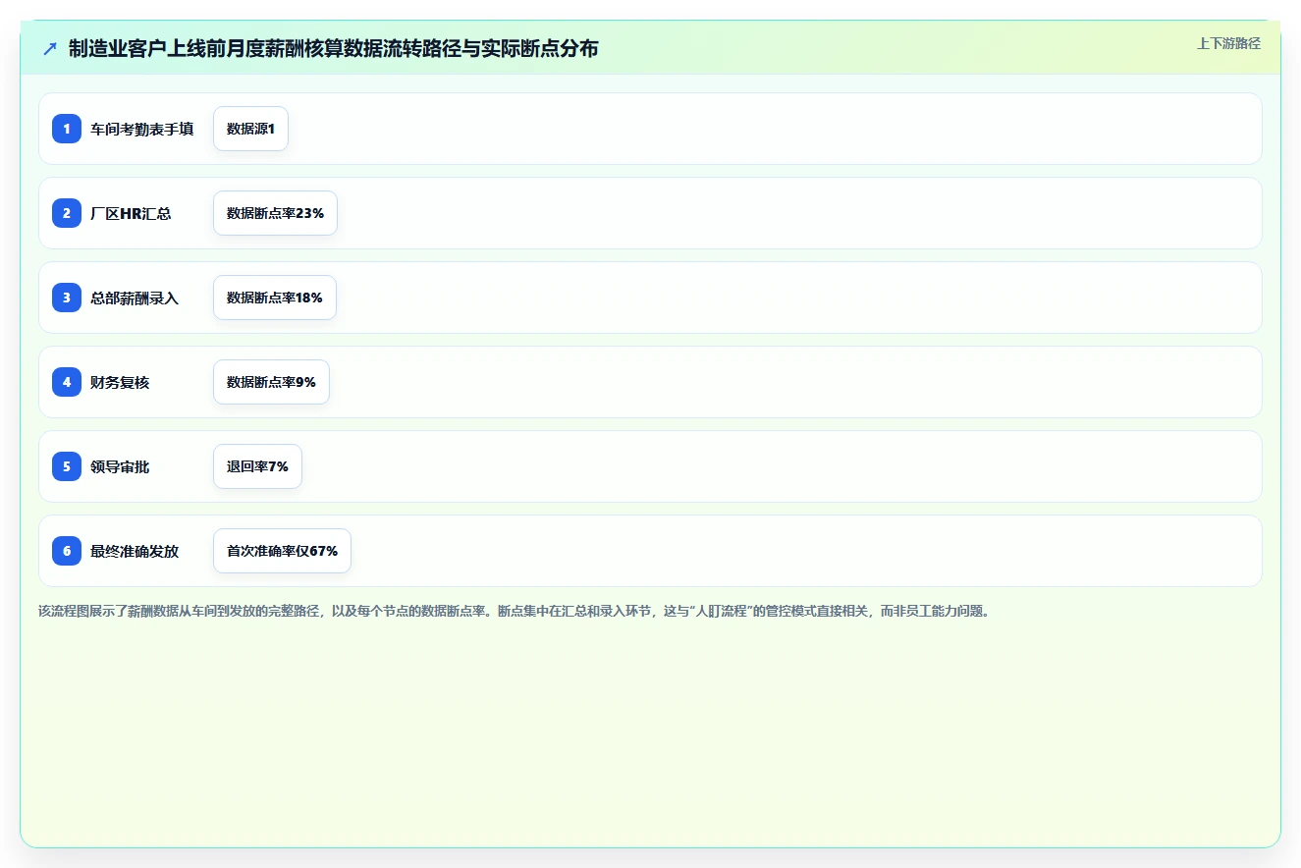Click the arrow icon beside the title
Image resolution: width=1301 pixels, height=868 pixels.
pyautogui.click(x=50, y=49)
